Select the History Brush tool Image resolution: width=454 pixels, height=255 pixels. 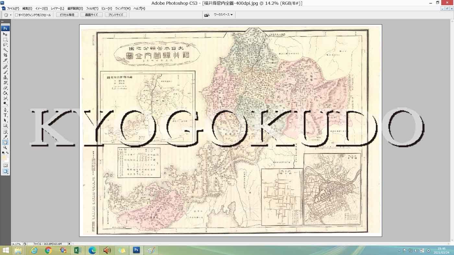tap(5, 83)
